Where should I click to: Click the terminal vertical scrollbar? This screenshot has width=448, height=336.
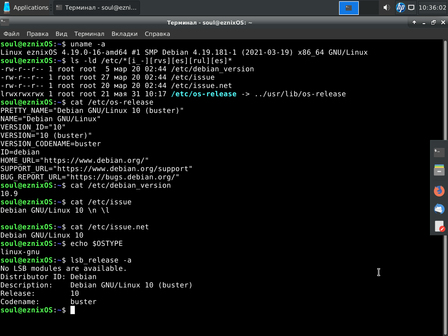coord(445,187)
